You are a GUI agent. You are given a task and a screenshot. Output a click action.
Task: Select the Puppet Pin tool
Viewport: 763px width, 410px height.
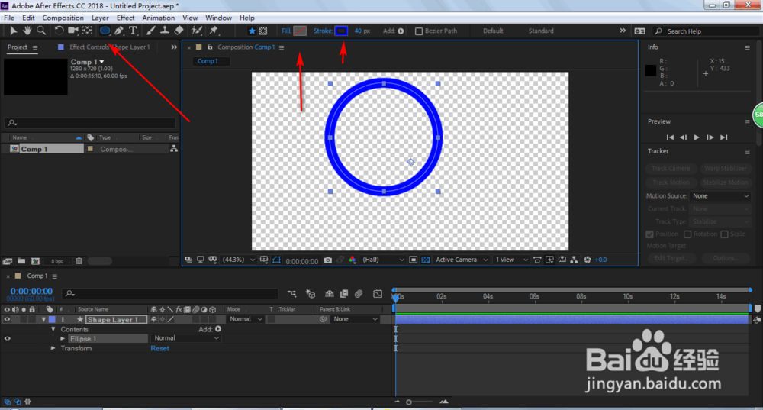click(214, 31)
